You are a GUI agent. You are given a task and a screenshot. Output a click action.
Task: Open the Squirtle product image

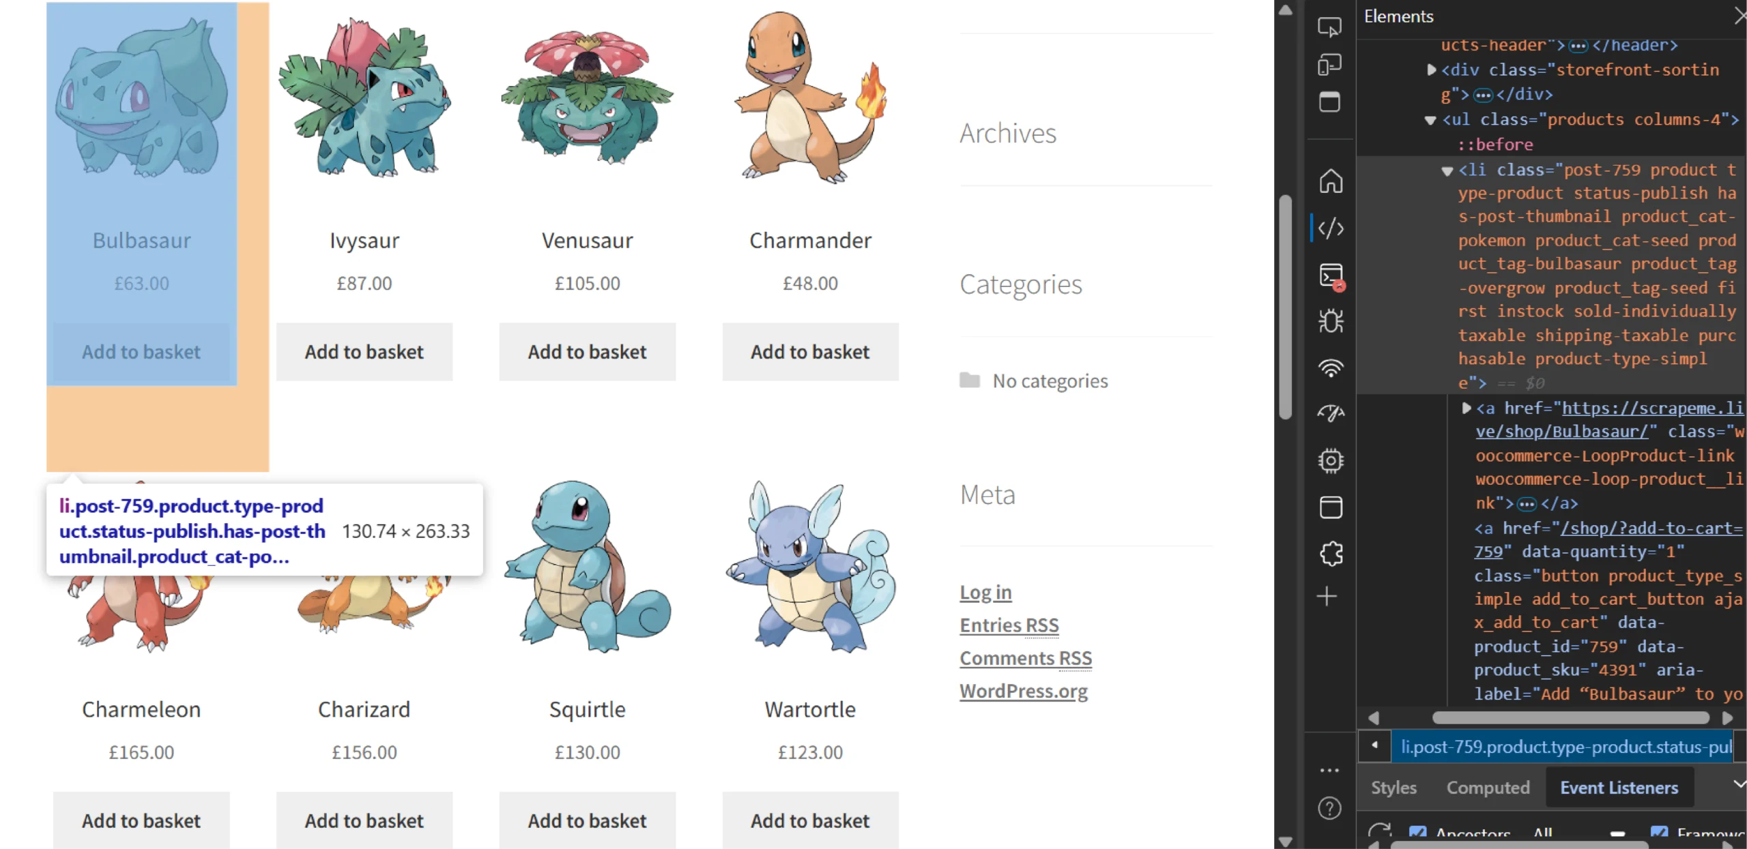[587, 566]
